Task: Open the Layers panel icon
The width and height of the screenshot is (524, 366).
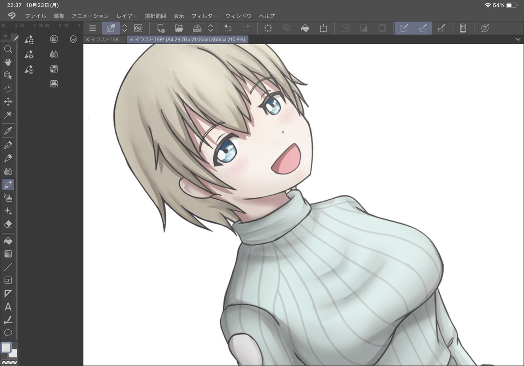Action: coord(73,39)
